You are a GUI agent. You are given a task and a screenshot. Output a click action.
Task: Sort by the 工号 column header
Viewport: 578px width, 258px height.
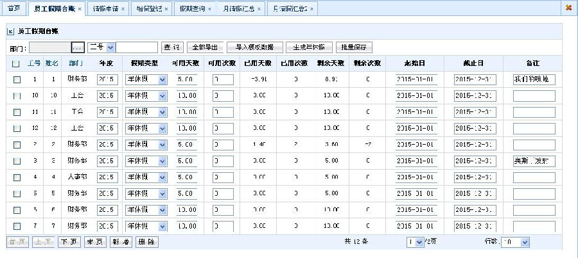(34, 63)
